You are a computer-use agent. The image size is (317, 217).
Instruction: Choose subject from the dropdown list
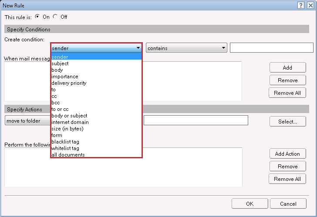[60, 63]
